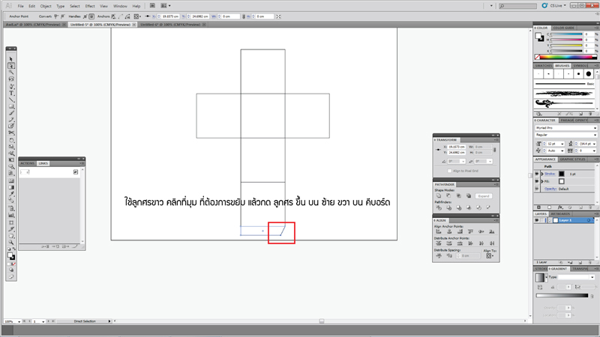Screen dimensions: 600x337
Task: Toggle Align to Pixel Grid checkbox
Action: [449, 171]
